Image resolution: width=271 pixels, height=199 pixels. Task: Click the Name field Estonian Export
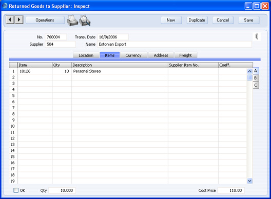coord(175,44)
